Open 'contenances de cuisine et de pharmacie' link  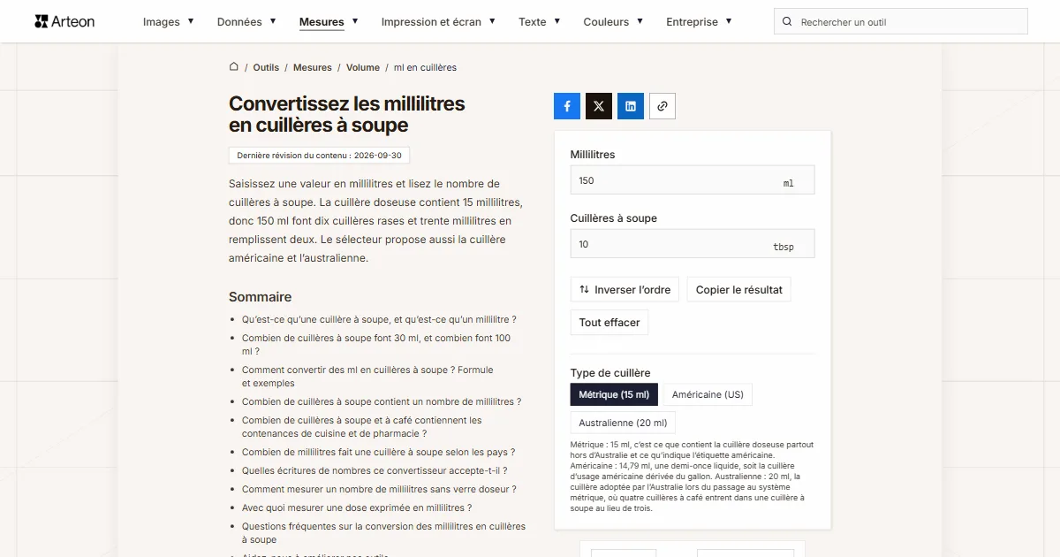(362, 427)
